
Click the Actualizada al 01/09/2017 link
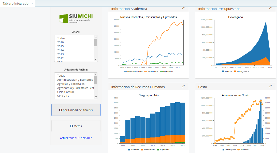(x=76, y=138)
